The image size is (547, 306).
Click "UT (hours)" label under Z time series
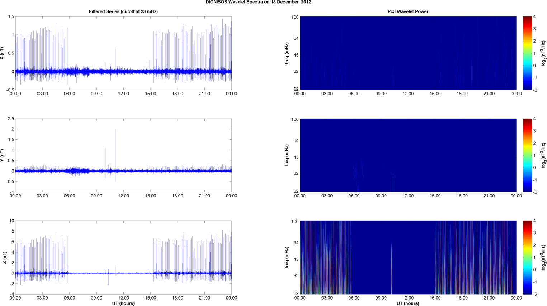pos(123,303)
